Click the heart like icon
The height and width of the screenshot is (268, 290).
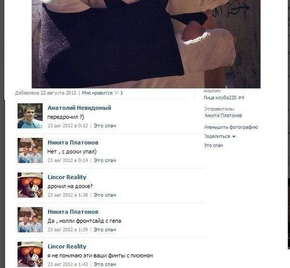tap(117, 93)
